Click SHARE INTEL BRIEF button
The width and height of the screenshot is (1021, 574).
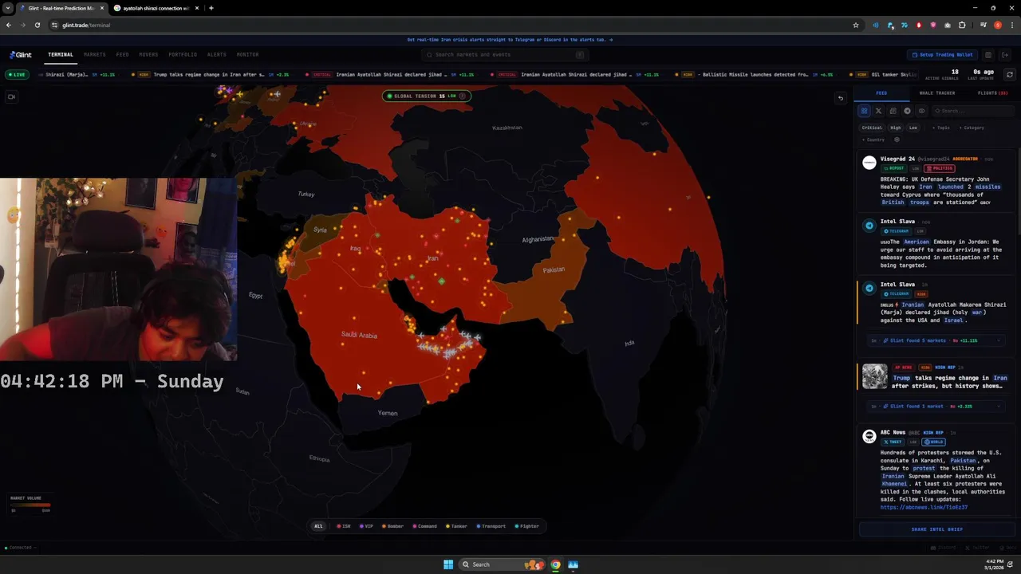(x=937, y=529)
